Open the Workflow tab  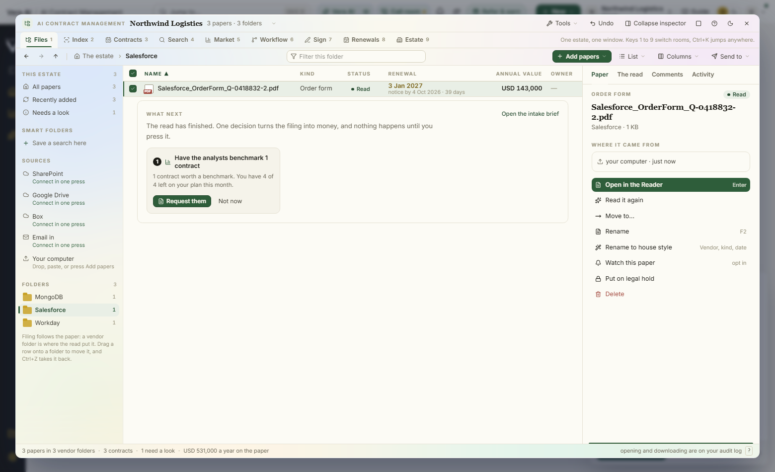coord(272,40)
